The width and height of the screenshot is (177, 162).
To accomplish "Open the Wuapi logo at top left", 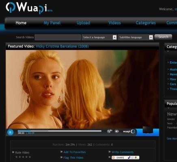I will [29, 8].
